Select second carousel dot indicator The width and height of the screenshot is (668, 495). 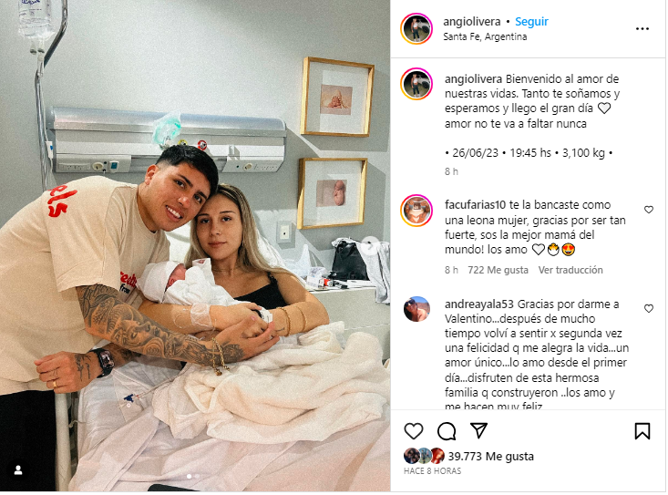[197, 476]
